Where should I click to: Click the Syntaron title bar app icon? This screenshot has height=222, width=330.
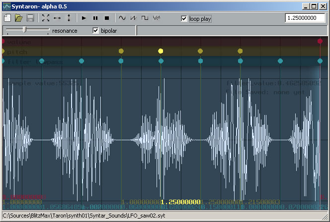tap(7, 6)
